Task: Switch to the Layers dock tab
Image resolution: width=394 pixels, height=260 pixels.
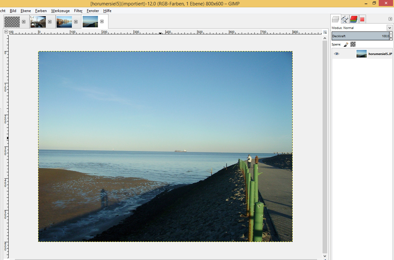Action: click(335, 19)
